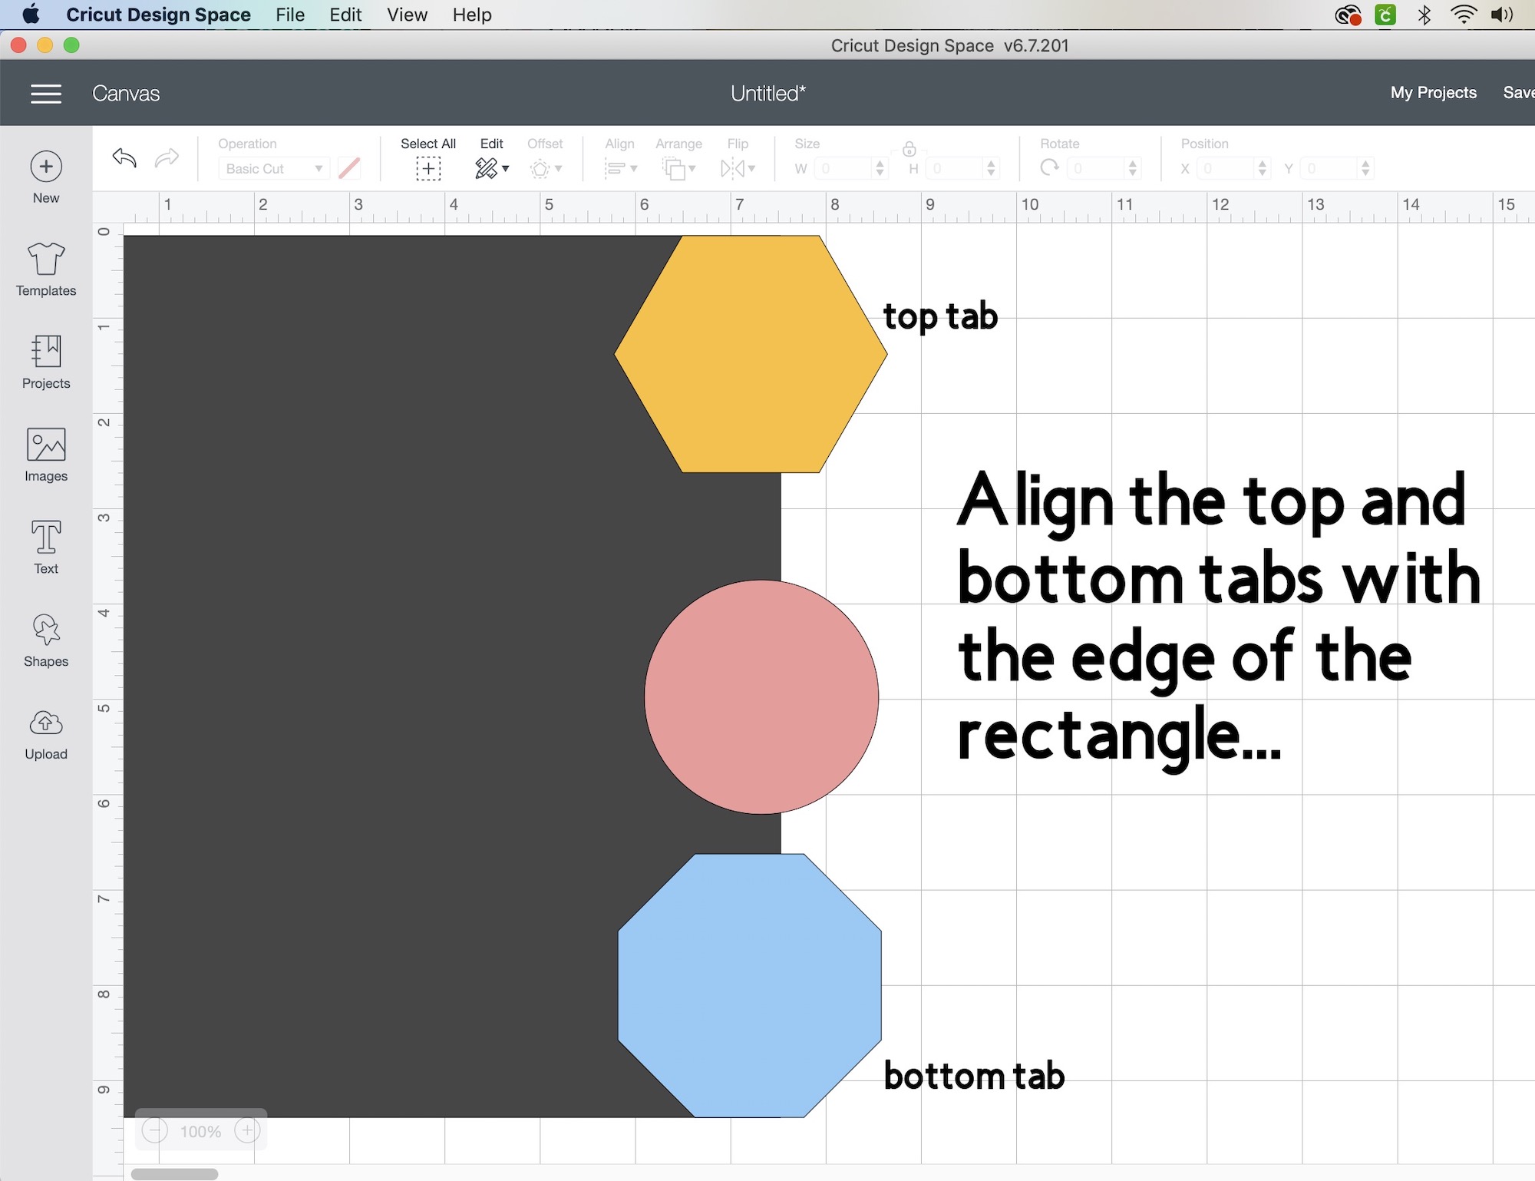The width and height of the screenshot is (1535, 1181).
Task: Select the pink circle shape
Action: [x=761, y=696]
